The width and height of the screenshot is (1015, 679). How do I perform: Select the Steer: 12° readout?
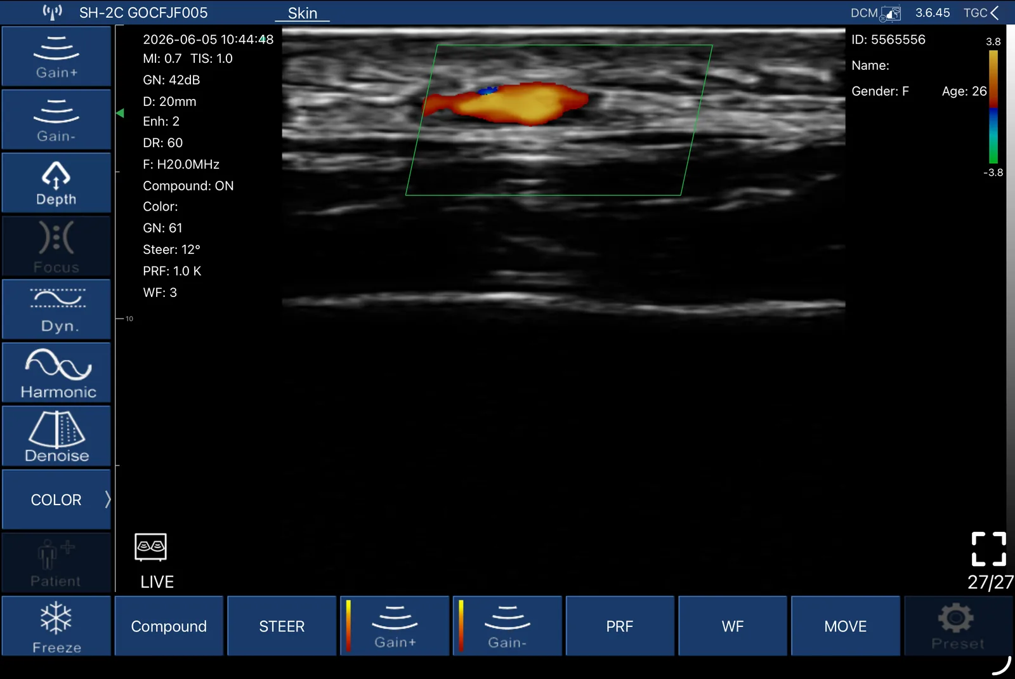(x=172, y=249)
